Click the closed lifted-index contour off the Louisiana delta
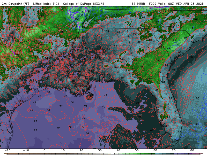Viewport: 207px width, 155px height. (89, 97)
